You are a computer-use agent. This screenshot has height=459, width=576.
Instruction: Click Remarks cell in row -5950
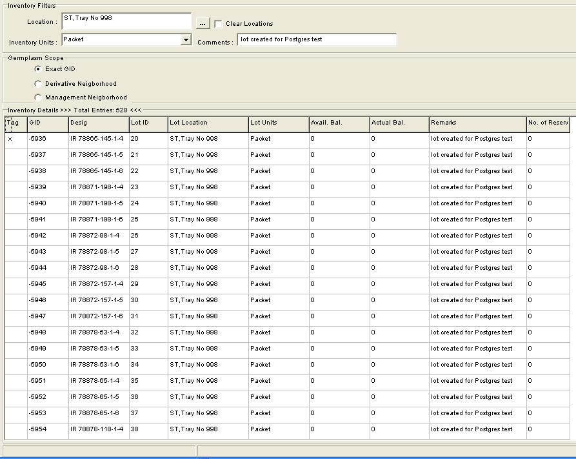(x=478, y=367)
